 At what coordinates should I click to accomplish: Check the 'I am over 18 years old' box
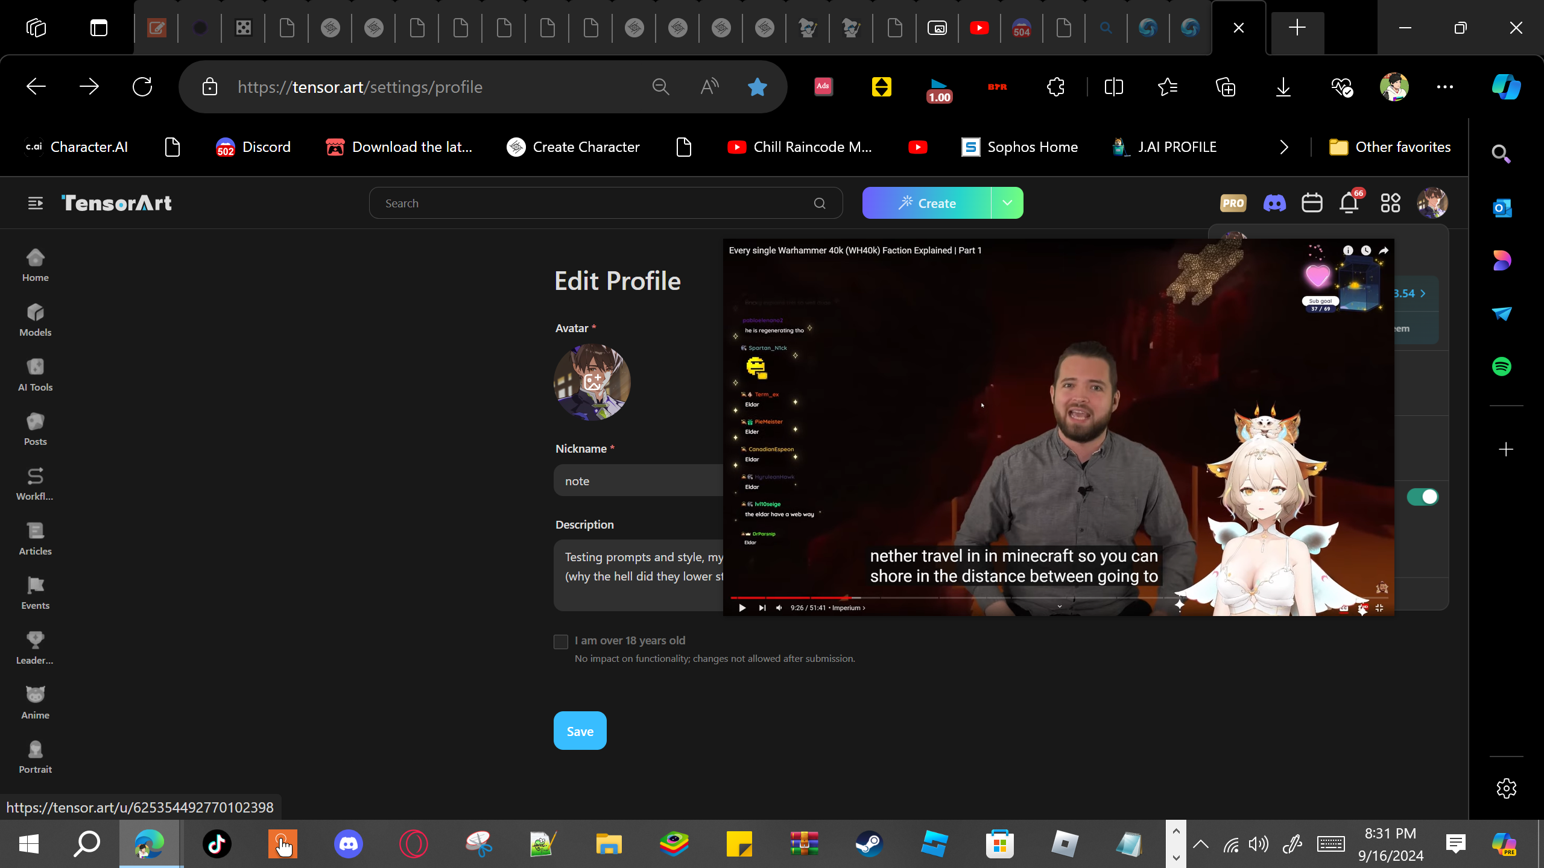pyautogui.click(x=561, y=642)
